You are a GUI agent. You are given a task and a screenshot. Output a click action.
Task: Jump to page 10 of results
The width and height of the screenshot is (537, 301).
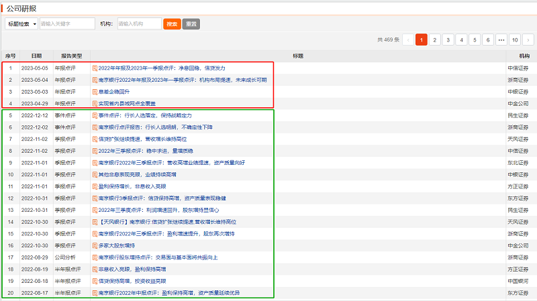coord(515,40)
